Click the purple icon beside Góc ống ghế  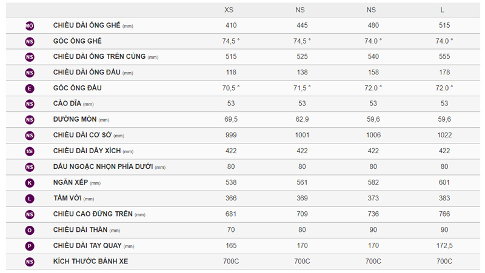click(x=30, y=41)
